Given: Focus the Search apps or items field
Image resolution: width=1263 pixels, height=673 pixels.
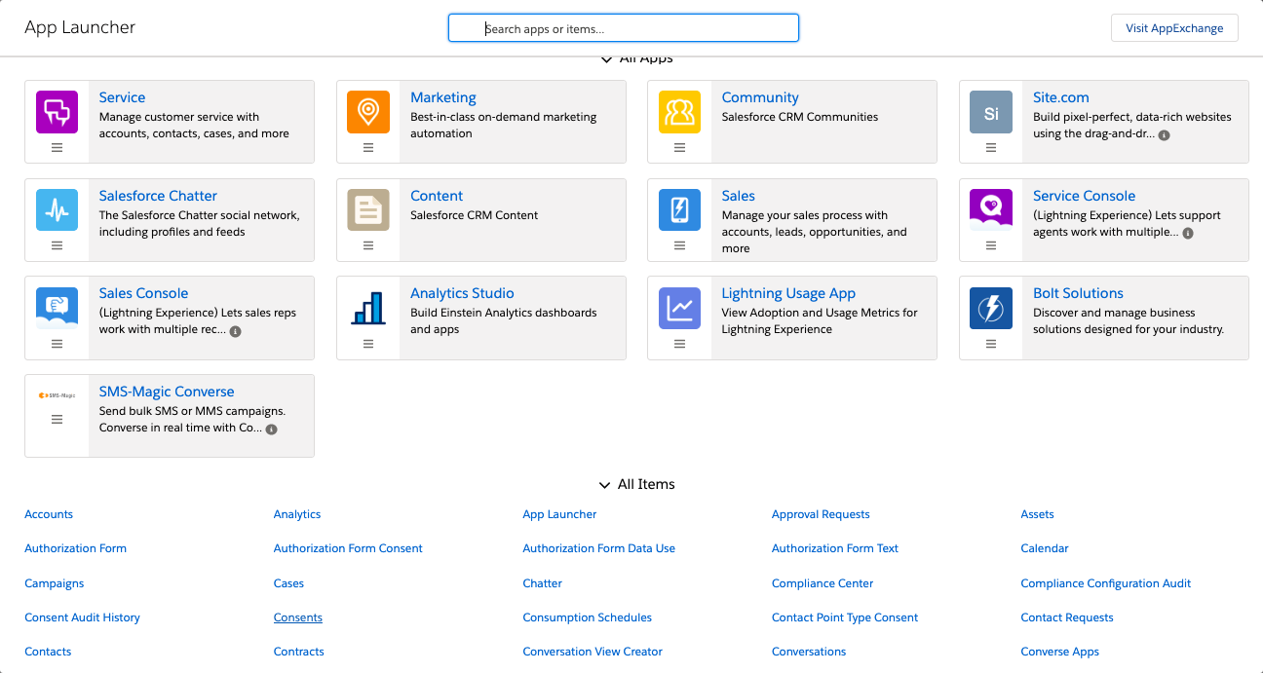Looking at the screenshot, I should point(624,28).
